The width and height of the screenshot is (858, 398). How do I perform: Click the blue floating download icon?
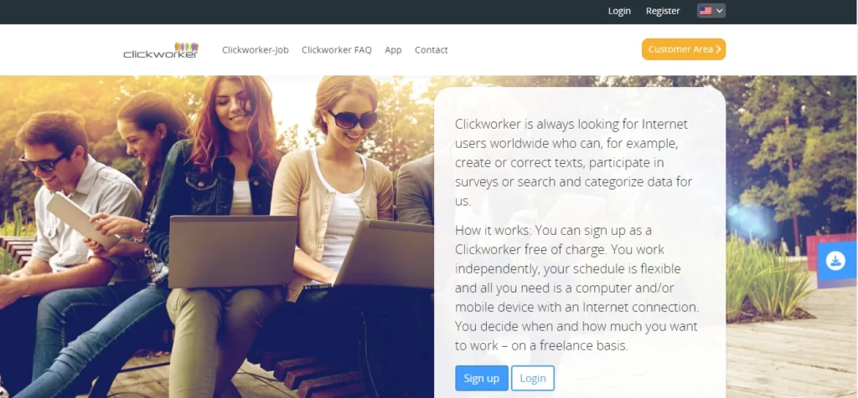point(835,261)
